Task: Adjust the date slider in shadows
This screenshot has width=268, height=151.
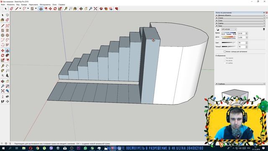Action: (229, 37)
